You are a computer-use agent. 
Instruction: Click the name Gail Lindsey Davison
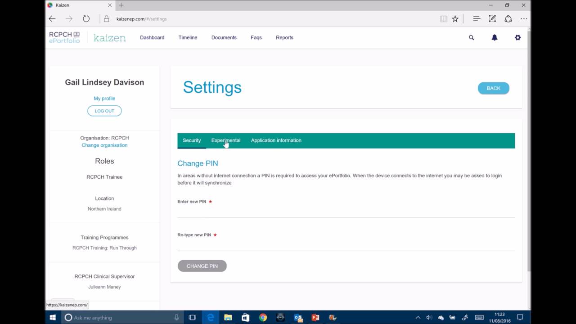tap(104, 82)
